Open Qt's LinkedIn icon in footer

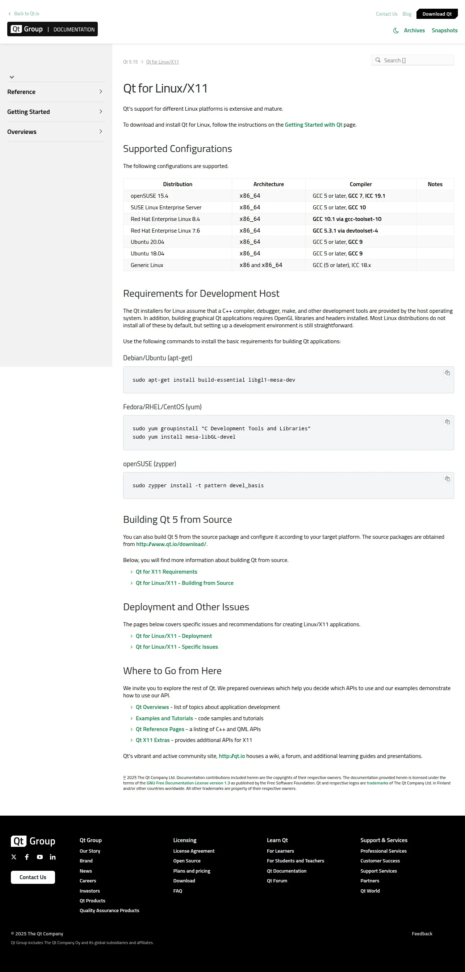pos(53,857)
